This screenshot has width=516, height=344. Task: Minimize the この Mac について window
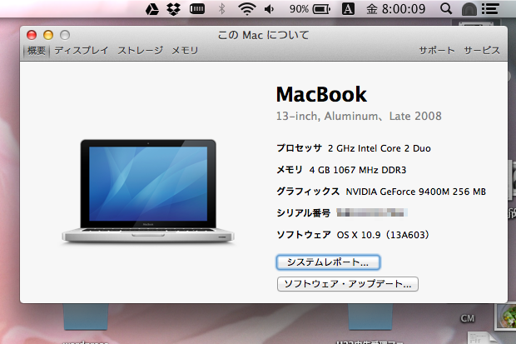pyautogui.click(x=48, y=35)
